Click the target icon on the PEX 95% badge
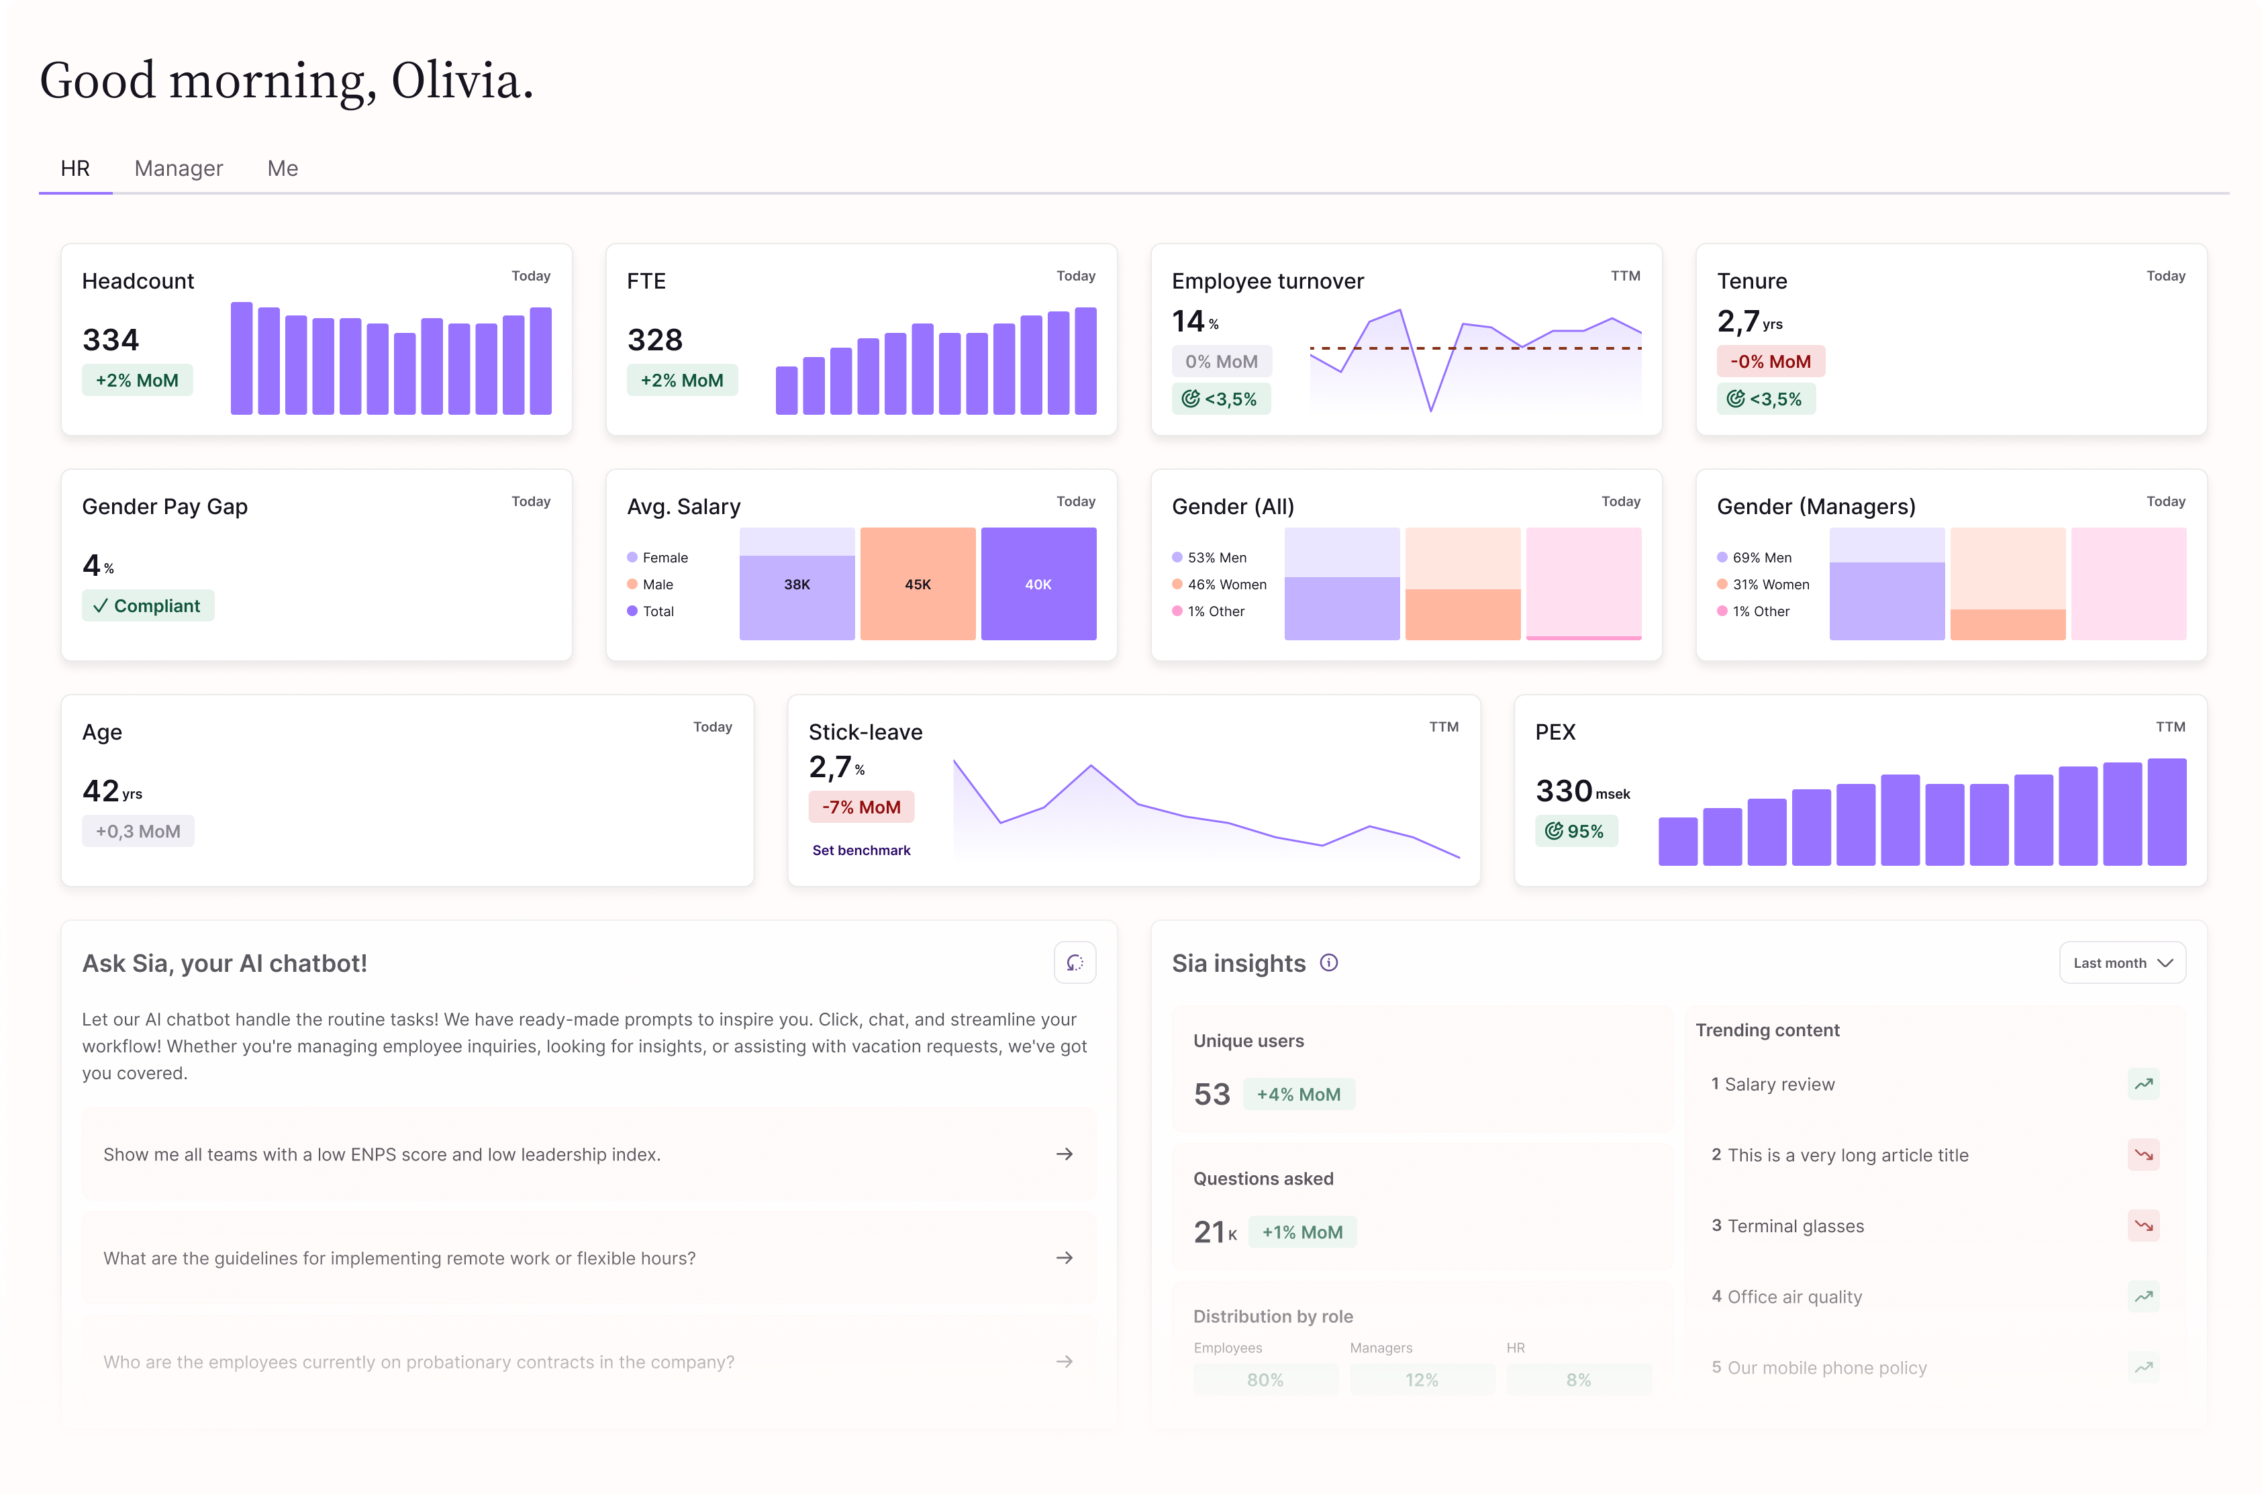The height and width of the screenshot is (1494, 2262). click(x=1554, y=831)
